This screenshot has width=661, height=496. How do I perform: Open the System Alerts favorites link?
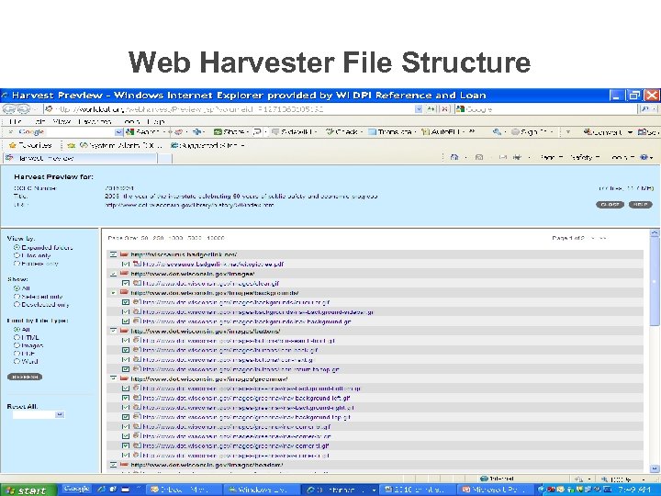pos(121,145)
